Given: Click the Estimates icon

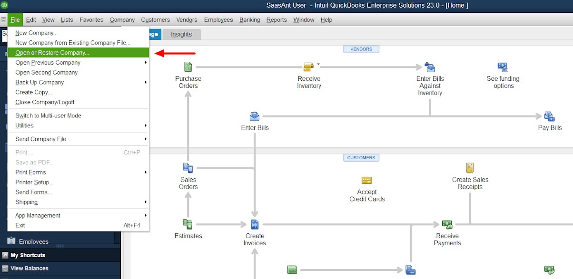Looking at the screenshot, I should 188,224.
